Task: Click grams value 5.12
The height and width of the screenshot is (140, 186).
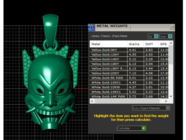Action: pyautogui.click(x=133, y=59)
